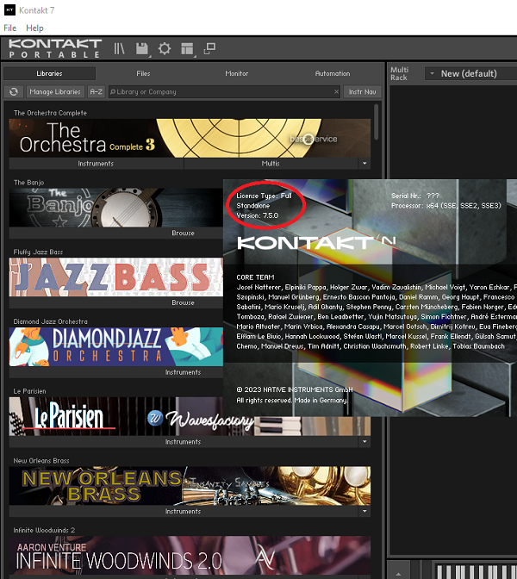Screen dimensions: 517x579
Task: Open the File menu
Action: 10,28
